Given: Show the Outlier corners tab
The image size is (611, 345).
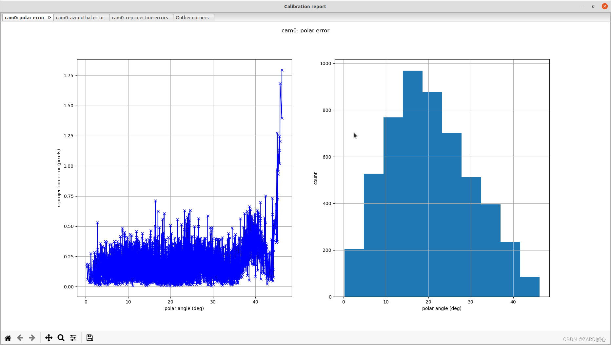Looking at the screenshot, I should pos(192,18).
